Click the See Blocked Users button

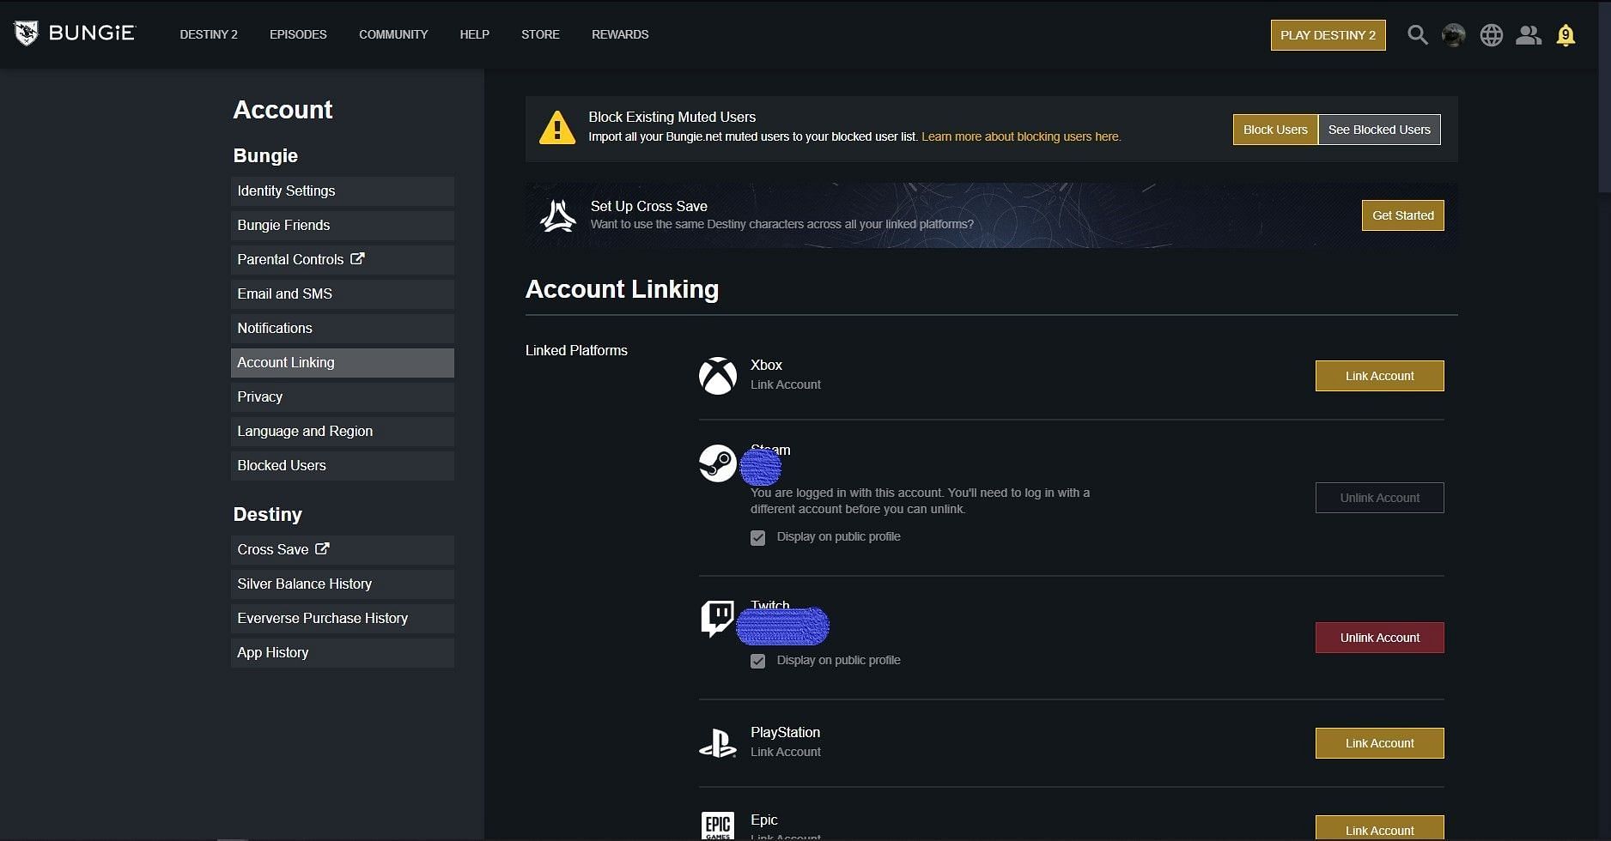(x=1379, y=130)
